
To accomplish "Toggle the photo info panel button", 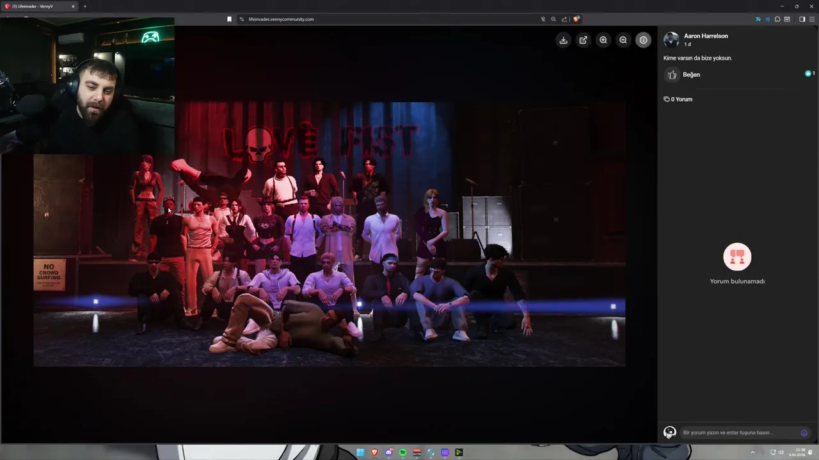I will 643,40.
